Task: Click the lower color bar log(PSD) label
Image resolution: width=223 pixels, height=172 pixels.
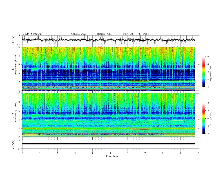Action: click(211, 120)
